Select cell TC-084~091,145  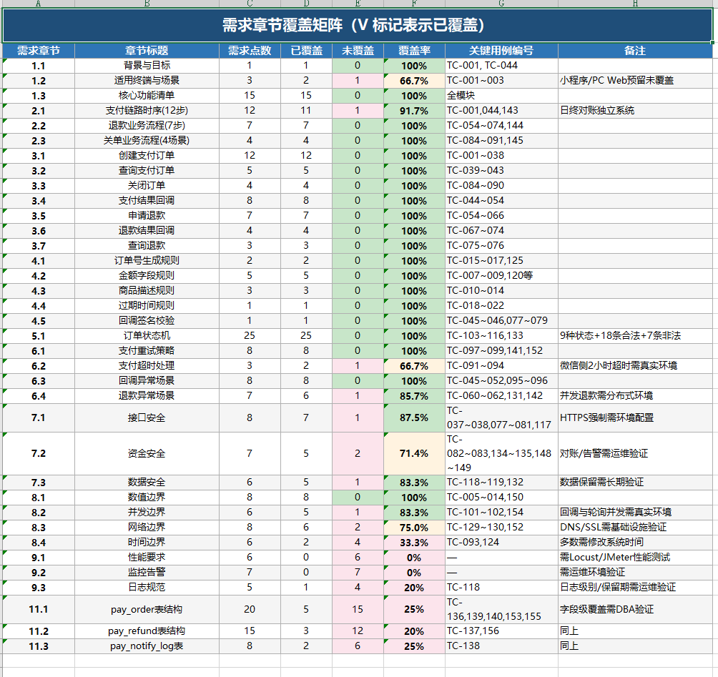pos(501,141)
